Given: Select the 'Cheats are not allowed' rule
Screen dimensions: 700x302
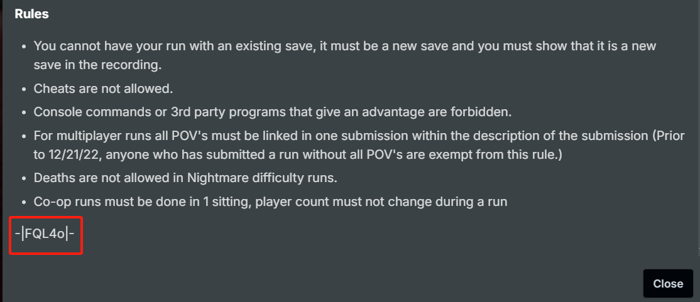Looking at the screenshot, I should click(103, 89).
